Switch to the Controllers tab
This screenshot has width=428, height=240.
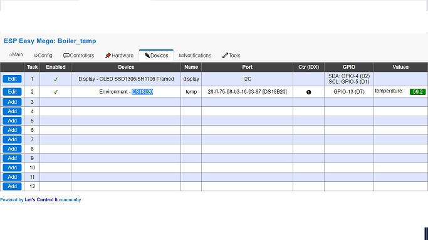78,56
